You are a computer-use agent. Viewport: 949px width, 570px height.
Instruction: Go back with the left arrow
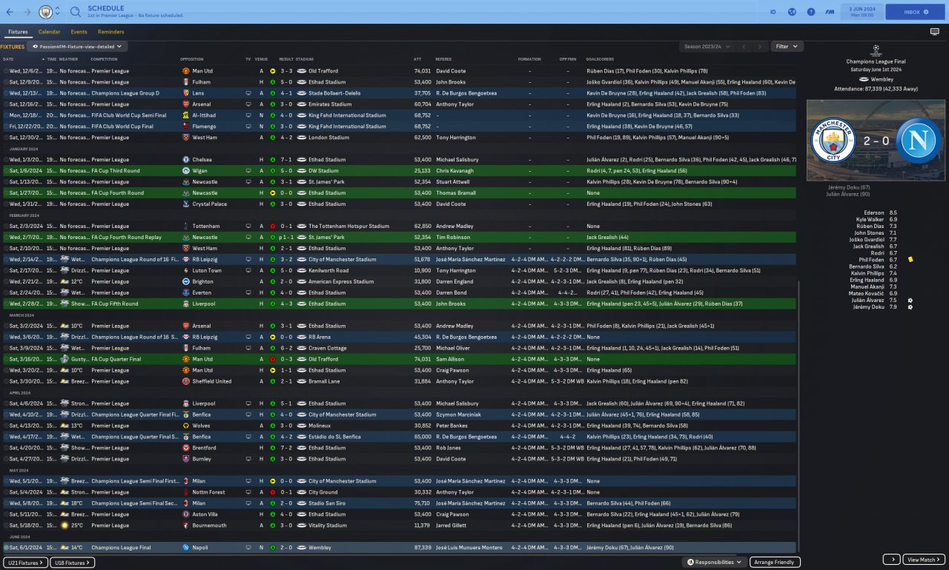tap(10, 12)
